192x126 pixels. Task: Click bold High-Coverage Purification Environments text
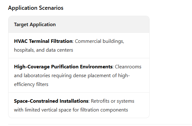pyautogui.click(x=63, y=67)
